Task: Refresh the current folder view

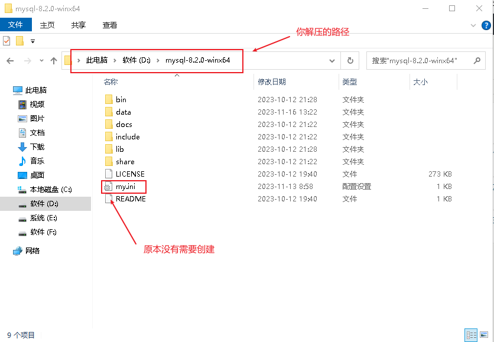Action: (x=350, y=60)
